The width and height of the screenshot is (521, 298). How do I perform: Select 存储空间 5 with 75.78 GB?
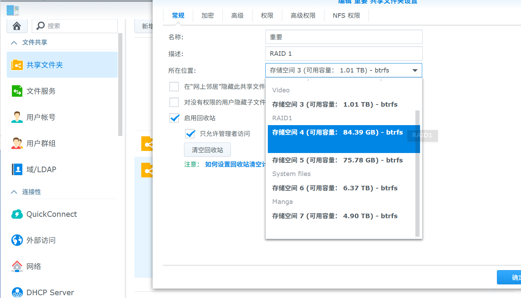pos(337,160)
